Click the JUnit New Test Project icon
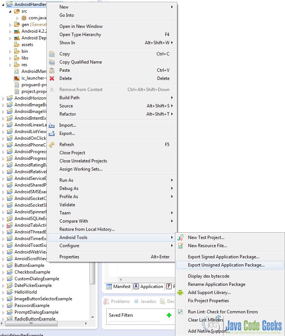The width and height of the screenshot is (285, 336). tap(180, 238)
